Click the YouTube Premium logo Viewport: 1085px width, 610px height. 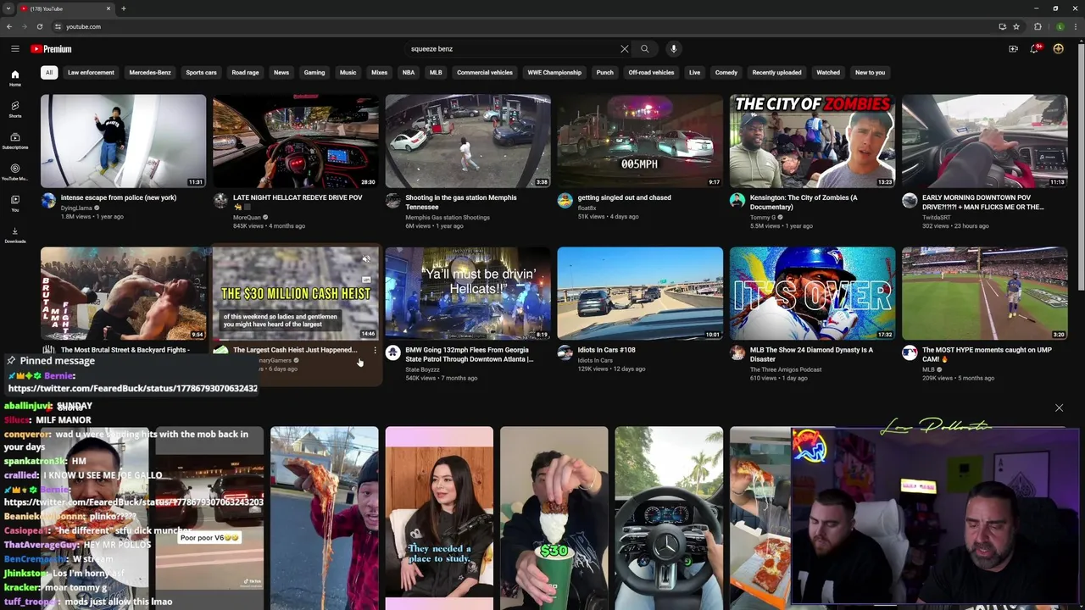point(51,49)
